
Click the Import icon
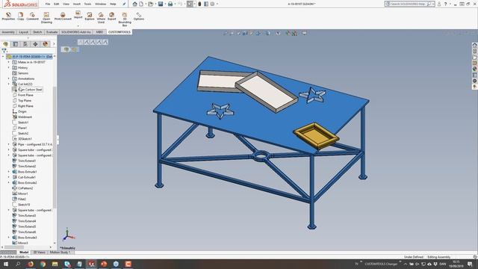[78, 13]
